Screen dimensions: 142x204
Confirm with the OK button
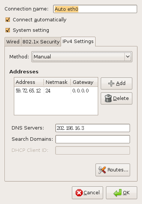click(121, 193)
